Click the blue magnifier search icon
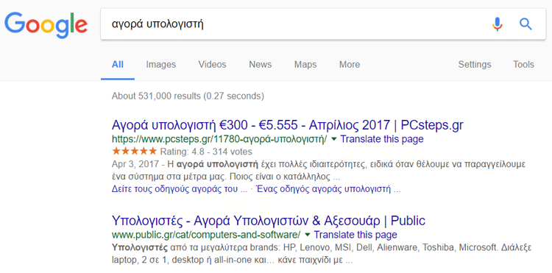552x273 pixels. (526, 24)
